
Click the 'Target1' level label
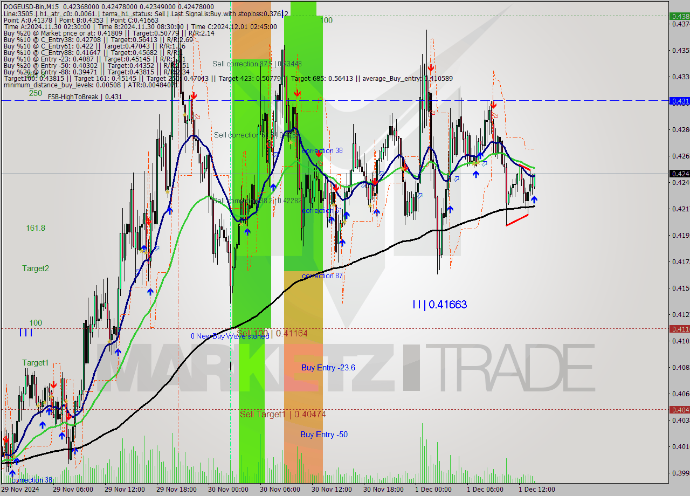36,363
